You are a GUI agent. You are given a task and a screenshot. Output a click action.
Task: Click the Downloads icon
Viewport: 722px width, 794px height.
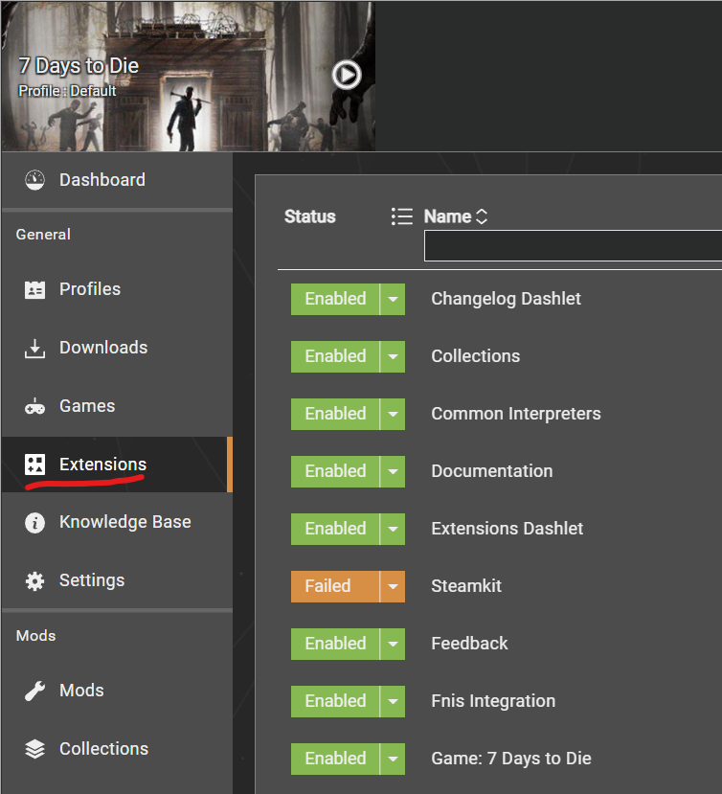click(x=34, y=348)
